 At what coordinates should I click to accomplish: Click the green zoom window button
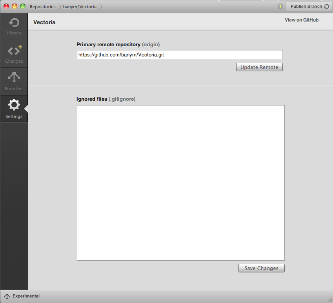point(23,6)
